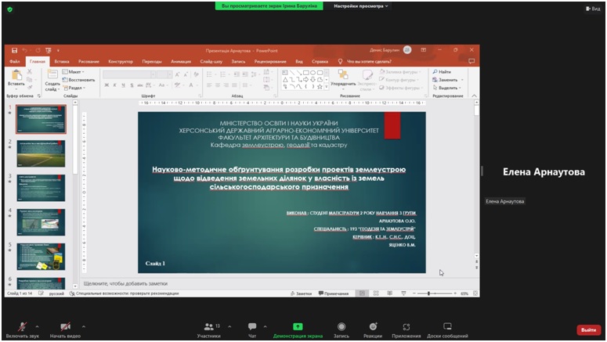The width and height of the screenshot is (607, 342).
Task: Toggle Примечания comments in status bar
Action: click(x=334, y=293)
